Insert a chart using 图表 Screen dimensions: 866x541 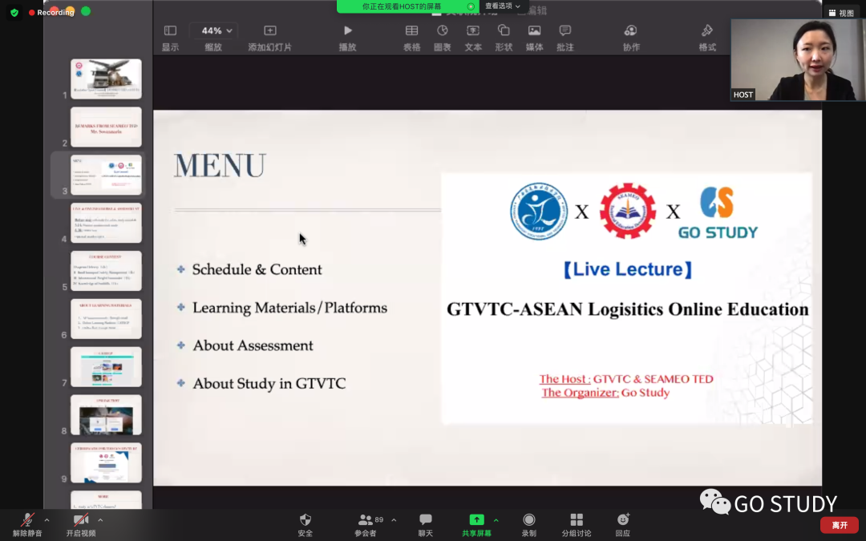(x=443, y=38)
